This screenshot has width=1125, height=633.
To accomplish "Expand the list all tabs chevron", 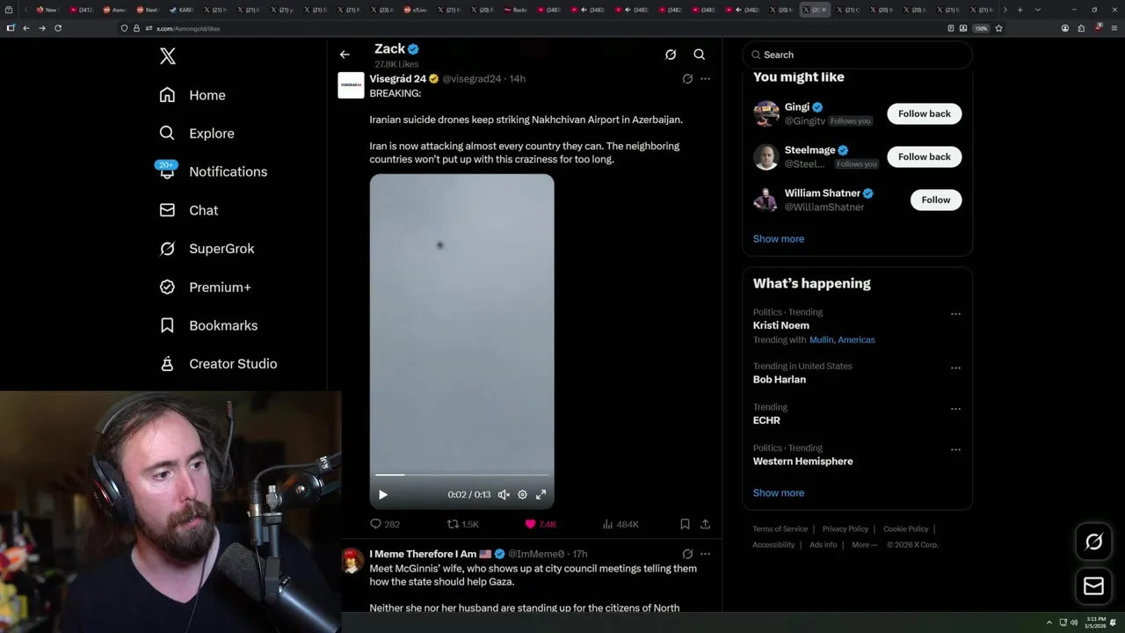I will pyautogui.click(x=1038, y=10).
